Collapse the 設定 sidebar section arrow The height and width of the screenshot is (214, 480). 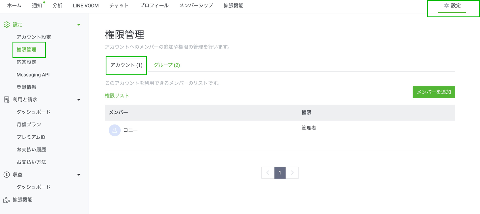(x=79, y=25)
